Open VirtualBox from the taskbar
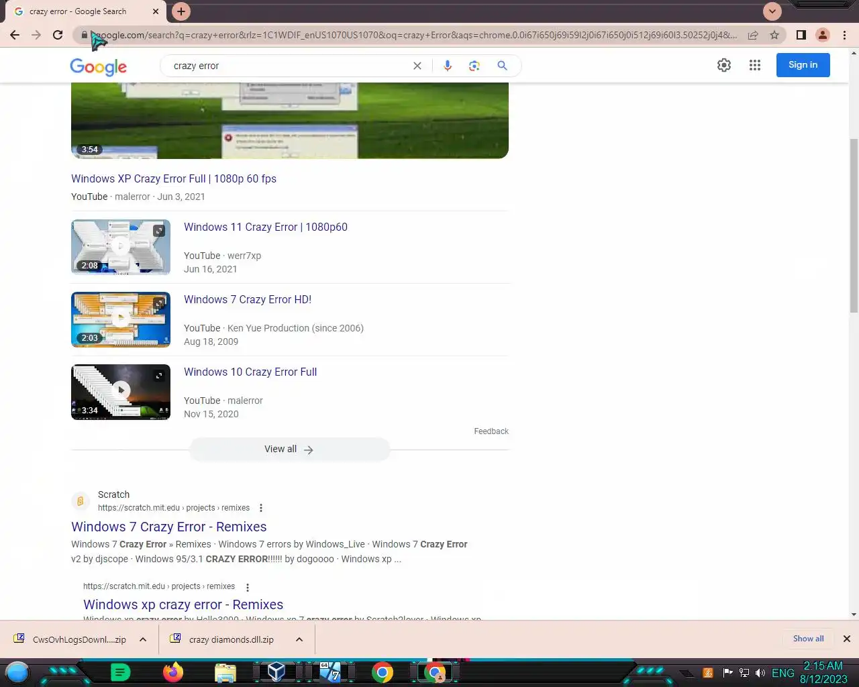 276,672
